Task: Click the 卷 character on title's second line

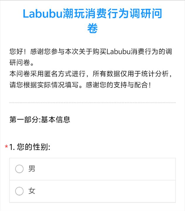Action: pos(92,29)
